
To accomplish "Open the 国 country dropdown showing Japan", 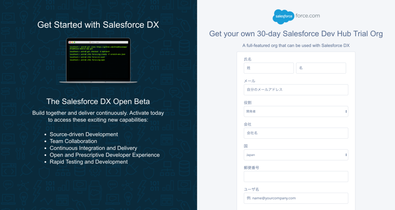I will tap(296, 155).
